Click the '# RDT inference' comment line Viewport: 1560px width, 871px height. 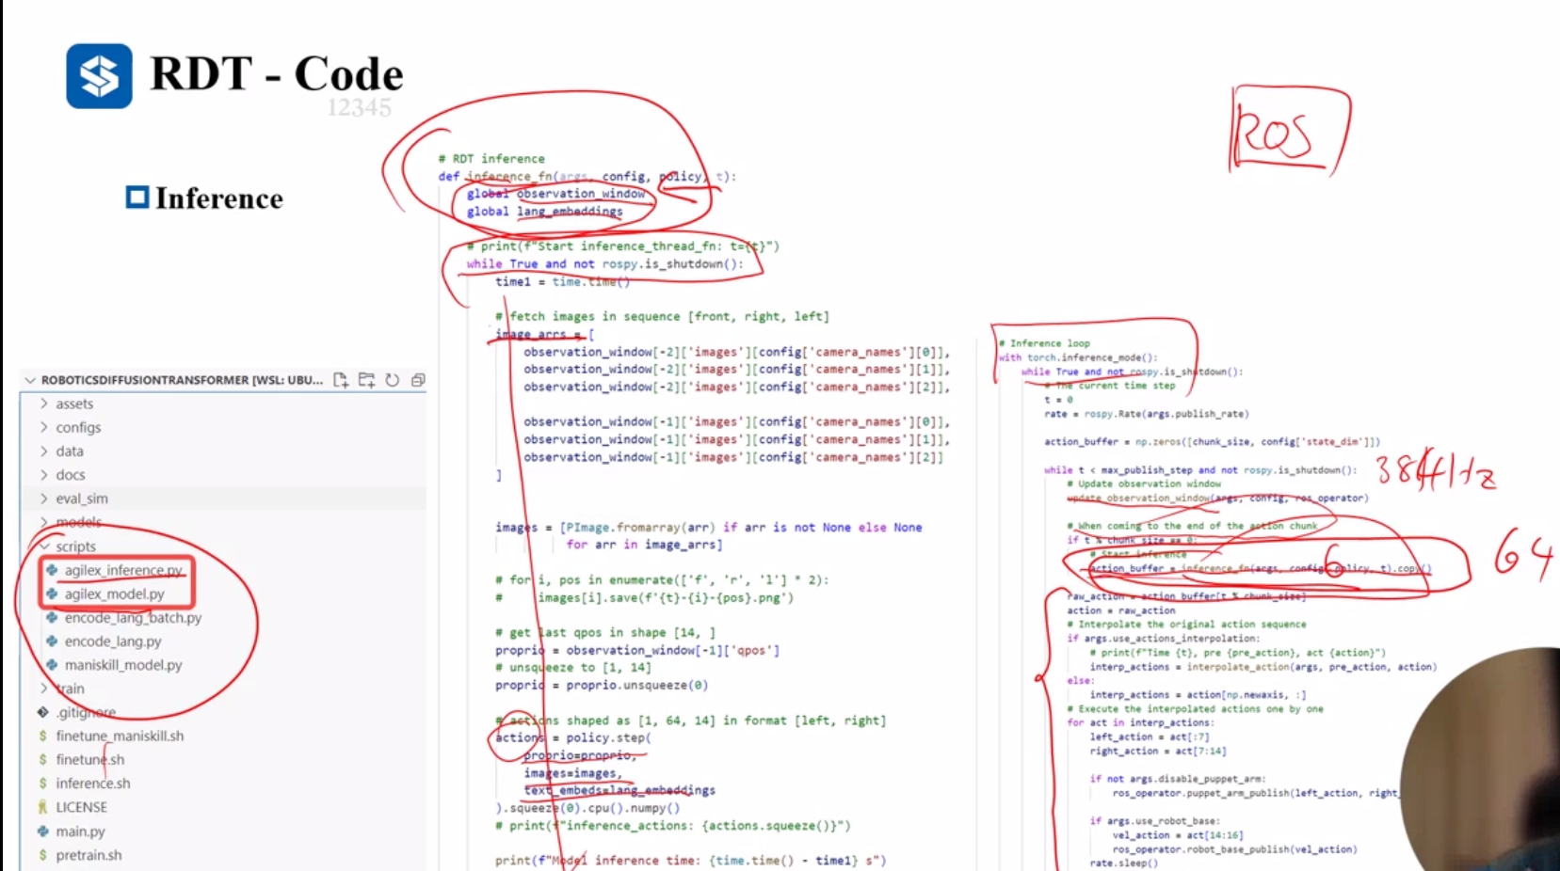coord(491,158)
